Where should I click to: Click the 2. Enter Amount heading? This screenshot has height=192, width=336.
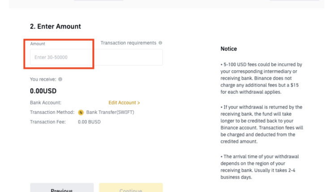tap(56, 26)
